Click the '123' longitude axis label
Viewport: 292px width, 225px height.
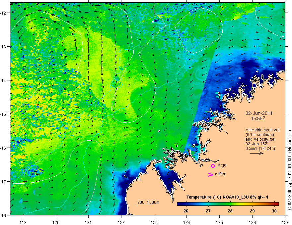[x=154, y=222]
